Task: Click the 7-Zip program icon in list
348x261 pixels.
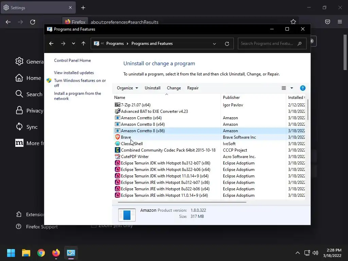Action: tap(117, 105)
